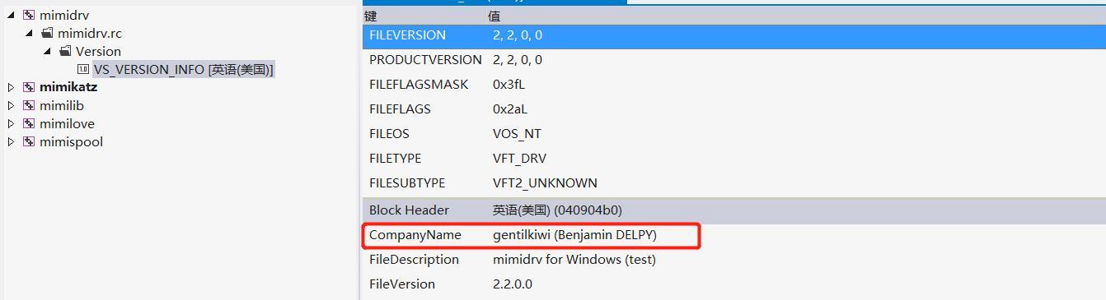Screen dimensions: 1106x300
Task: Click the Version folder icon
Action: point(65,51)
